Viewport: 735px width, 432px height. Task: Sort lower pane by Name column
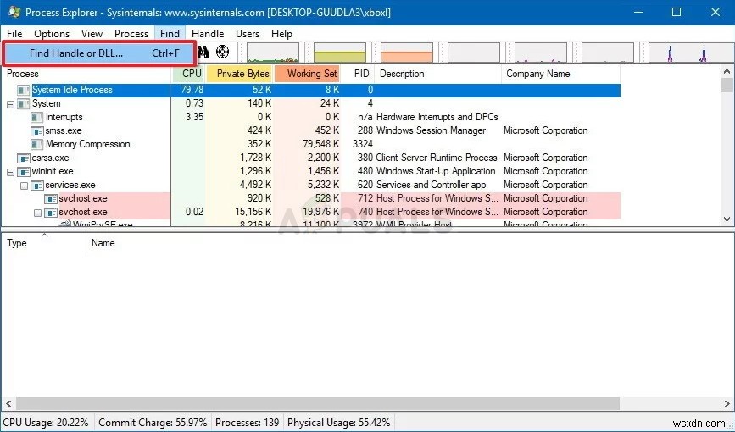click(103, 243)
